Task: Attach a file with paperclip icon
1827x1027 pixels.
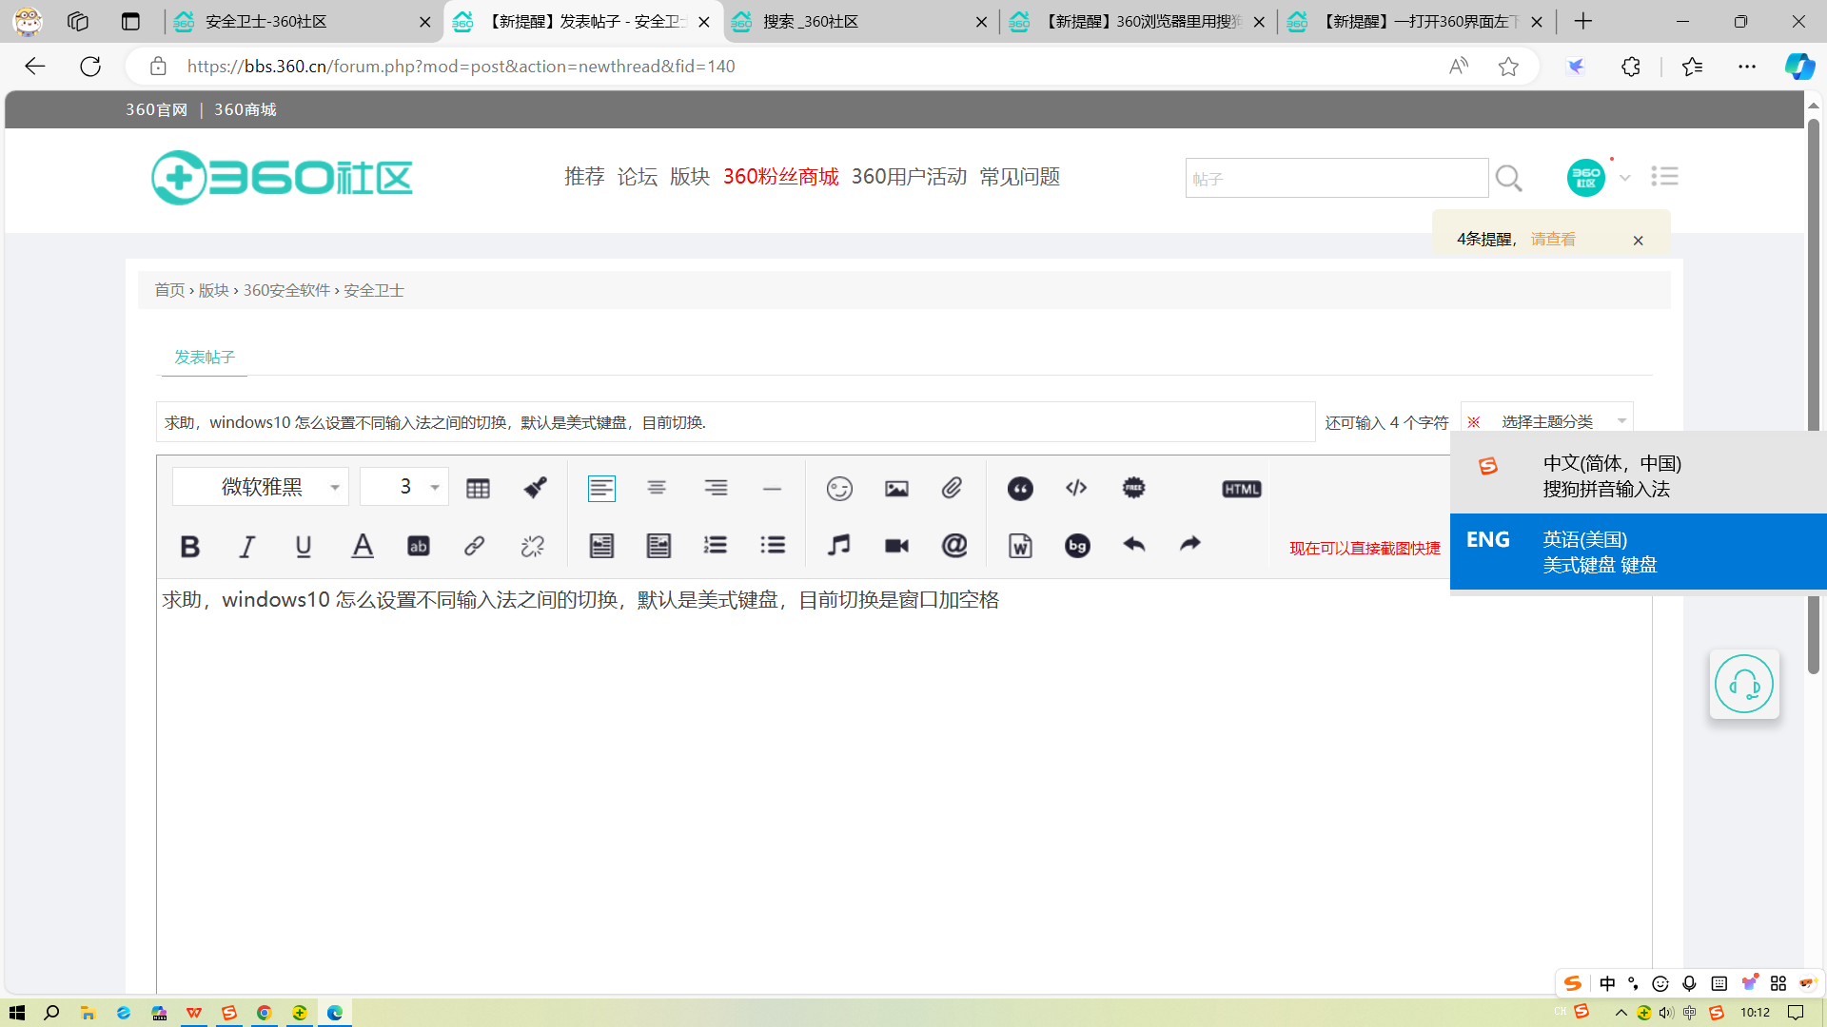Action: point(953,489)
